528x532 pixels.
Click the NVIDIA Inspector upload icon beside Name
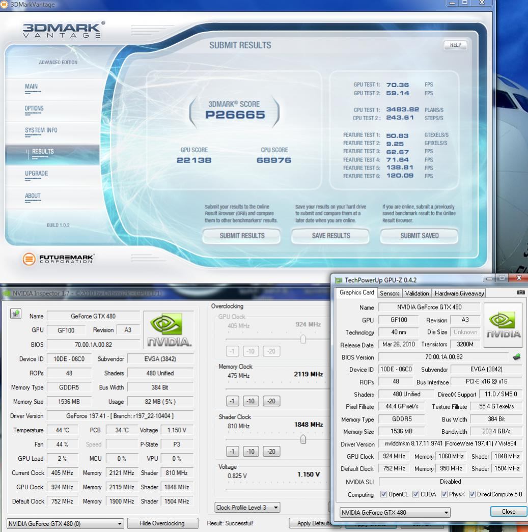[16, 314]
